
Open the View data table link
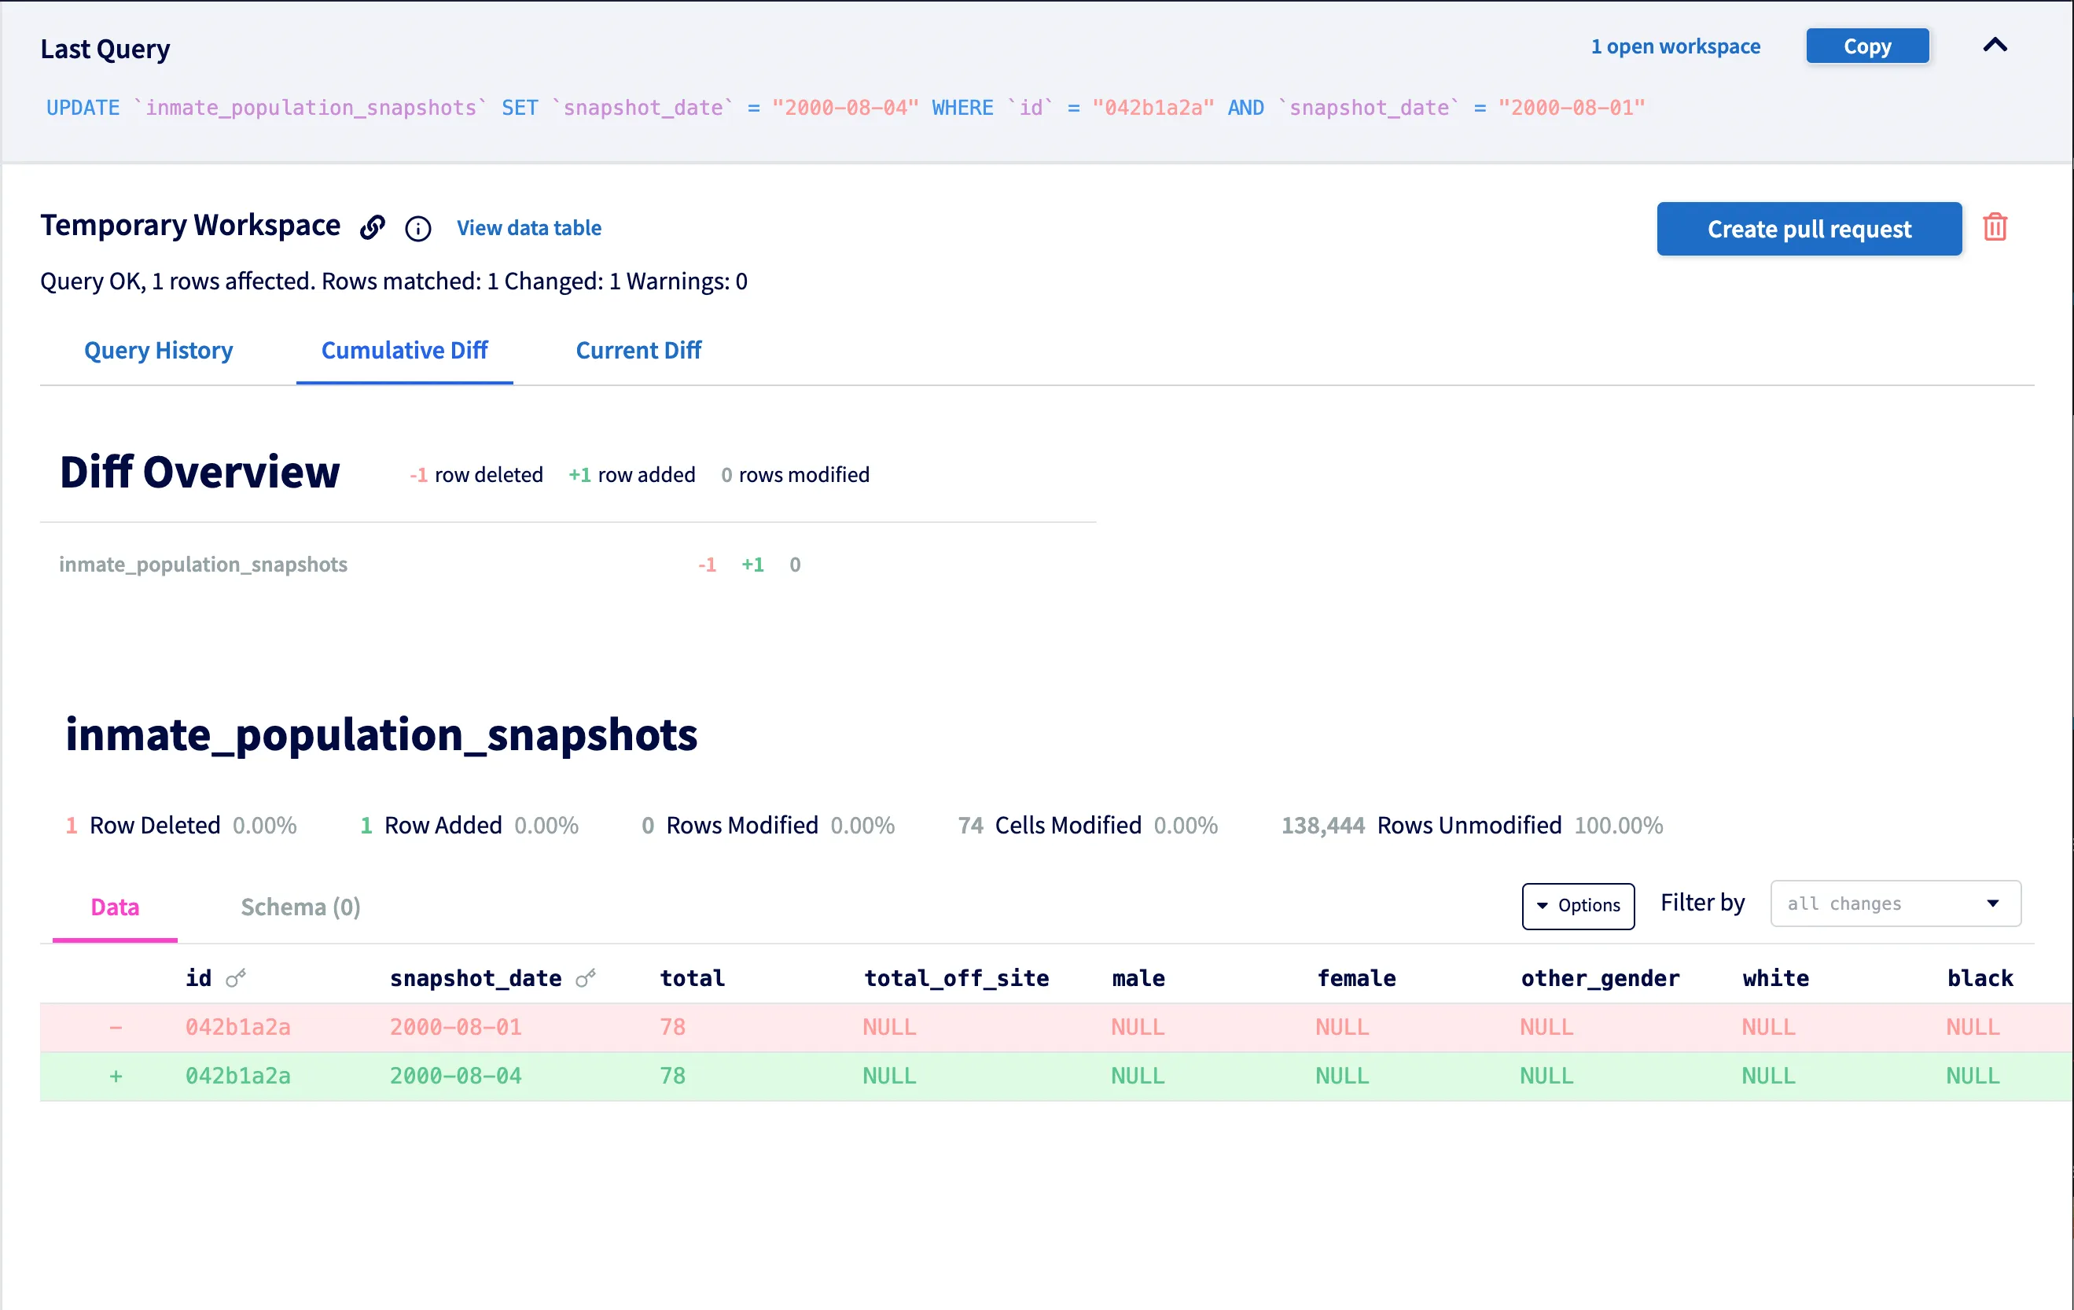(x=529, y=228)
